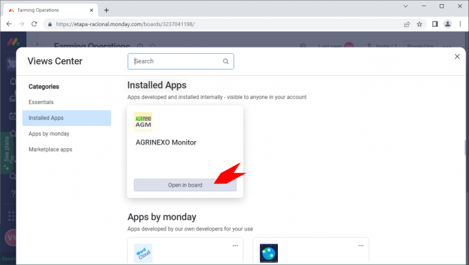
Task: Open Chrome three-dot menu
Action: tap(460, 24)
